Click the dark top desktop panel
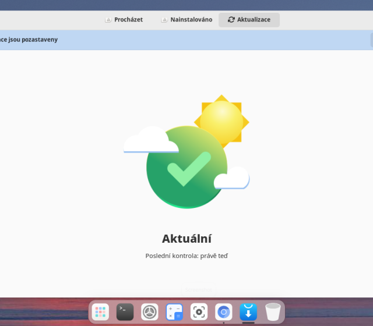This screenshot has width=373, height=326. [186, 5]
